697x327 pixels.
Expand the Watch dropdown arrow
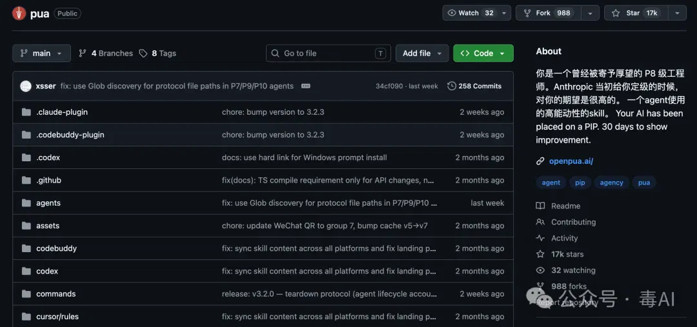pyautogui.click(x=504, y=13)
